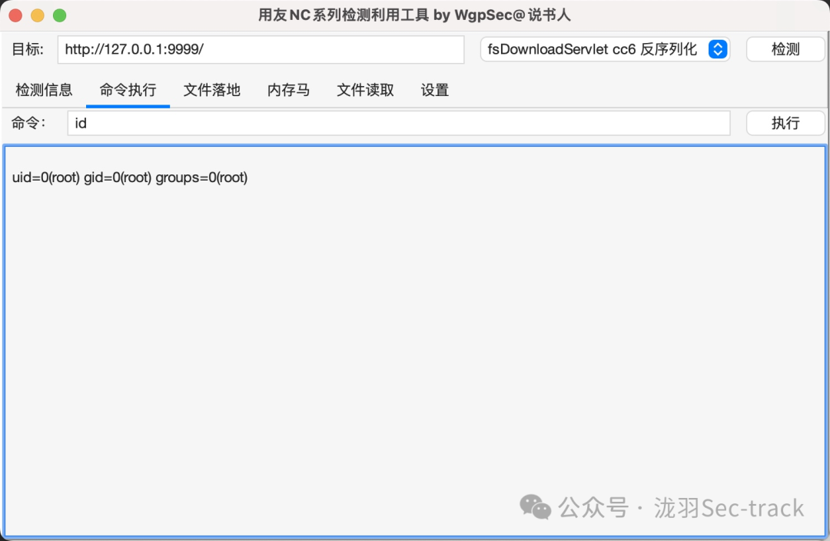
Task: Close the window with red button
Action: pyautogui.click(x=15, y=15)
